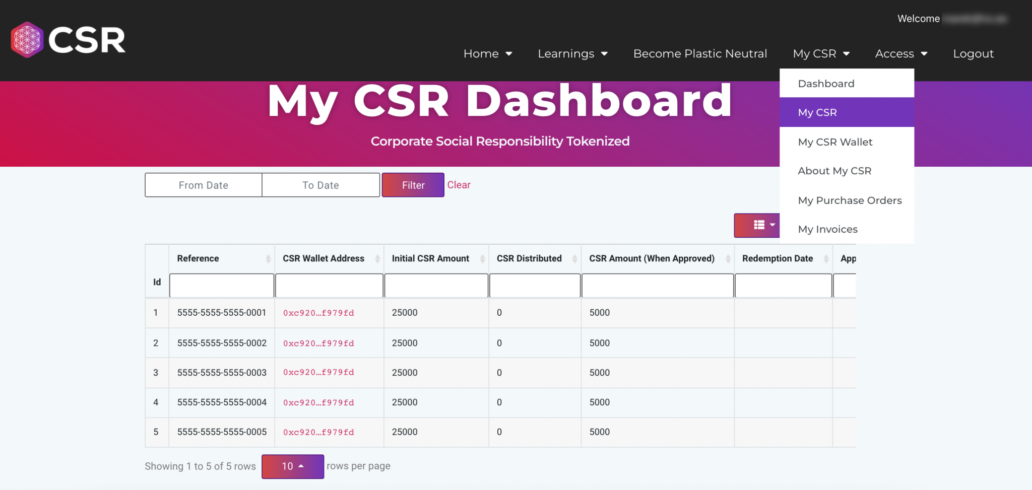Sort the CSR Amount (When Approved) column
This screenshot has height=490, width=1032.
click(728, 258)
